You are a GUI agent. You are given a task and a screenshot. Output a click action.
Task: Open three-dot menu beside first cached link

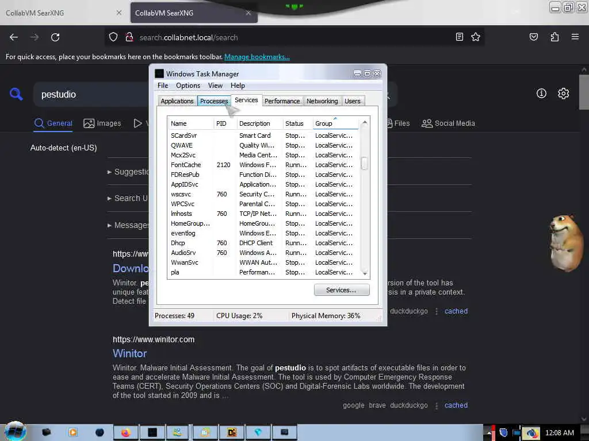click(437, 311)
